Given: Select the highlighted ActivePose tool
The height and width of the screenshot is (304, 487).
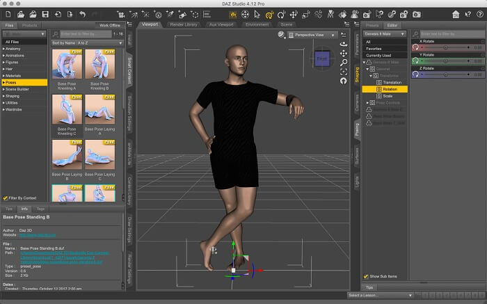Looking at the screenshot, I should click(269, 15).
